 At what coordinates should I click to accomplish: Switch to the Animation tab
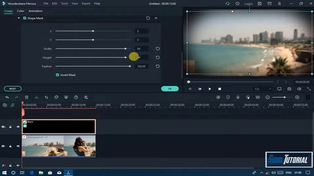[35, 11]
